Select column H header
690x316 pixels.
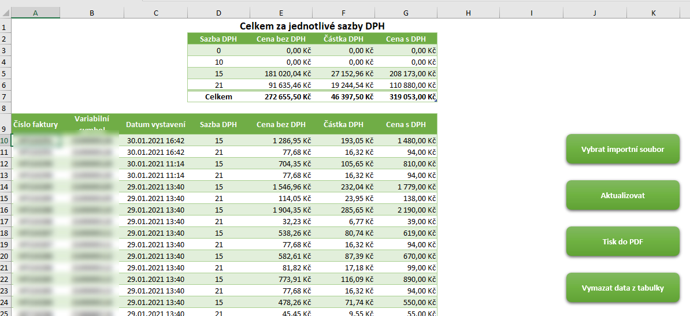click(469, 13)
